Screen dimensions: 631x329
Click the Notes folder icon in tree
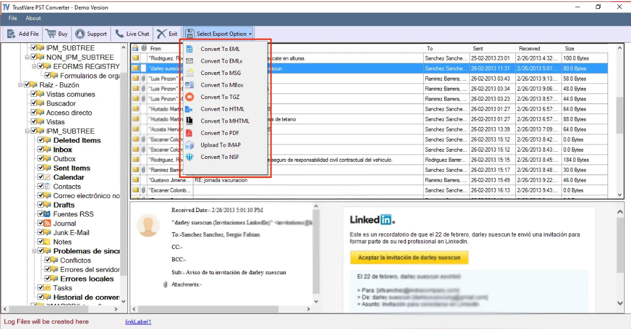point(48,242)
